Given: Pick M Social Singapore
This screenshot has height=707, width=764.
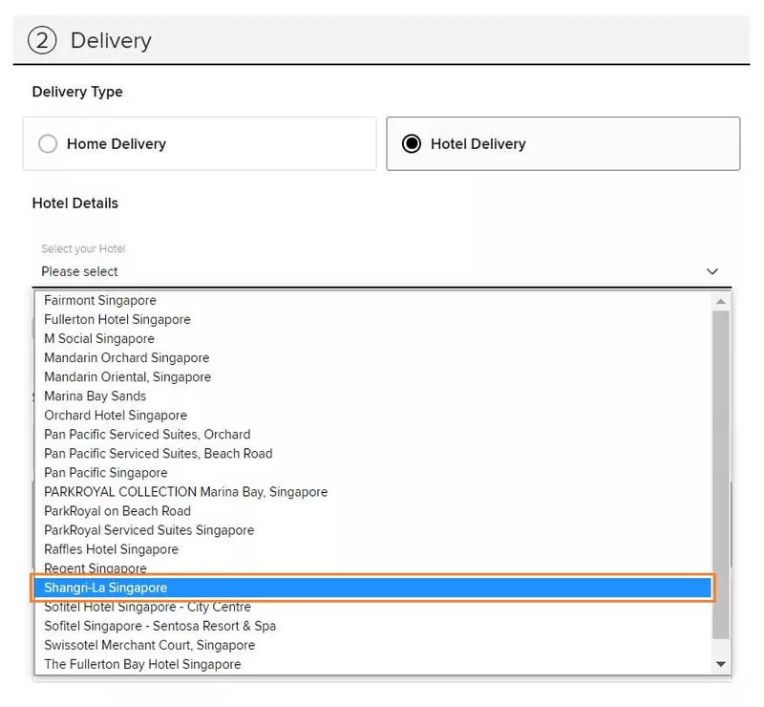Looking at the screenshot, I should [372, 338].
